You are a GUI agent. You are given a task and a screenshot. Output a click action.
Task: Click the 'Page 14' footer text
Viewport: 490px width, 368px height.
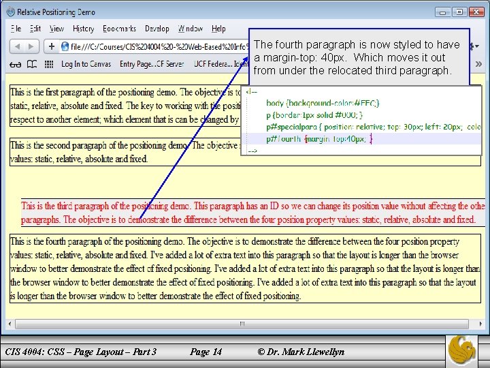pos(206,352)
